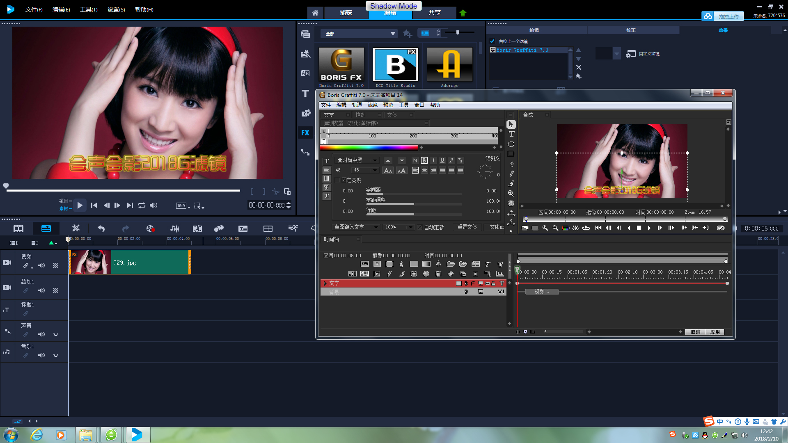
Task: Mute the 视频 track speaker icon
Action: tap(41, 265)
